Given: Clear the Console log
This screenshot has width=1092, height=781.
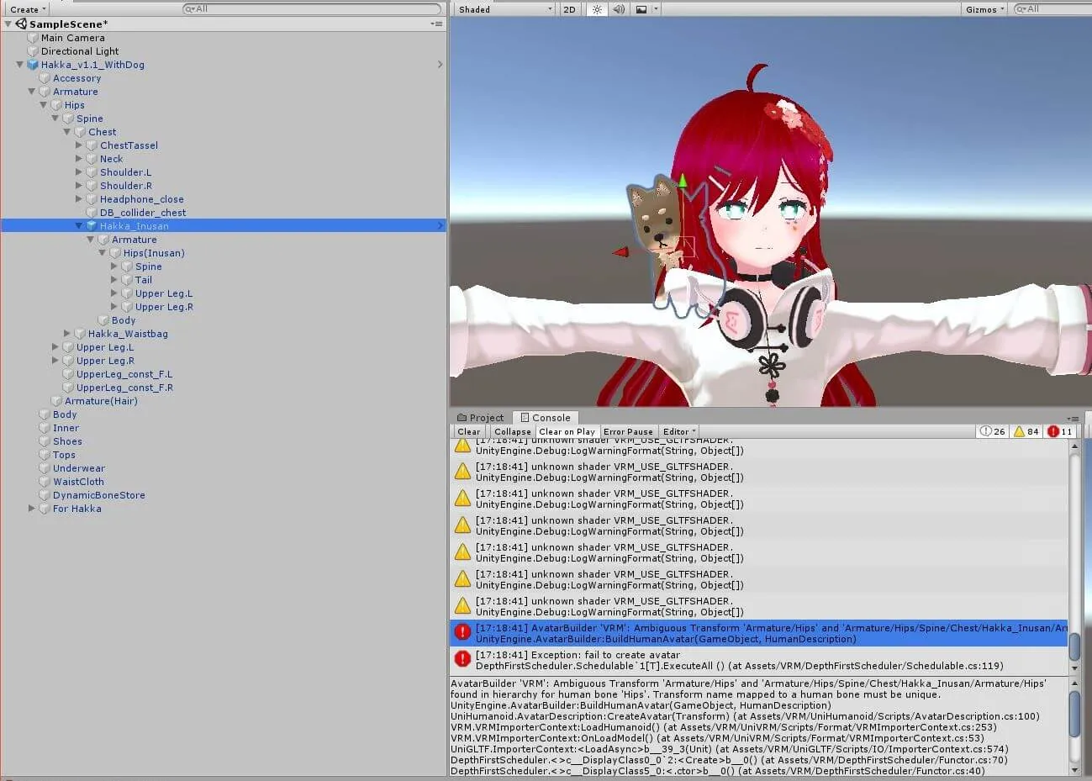Looking at the screenshot, I should click(469, 431).
